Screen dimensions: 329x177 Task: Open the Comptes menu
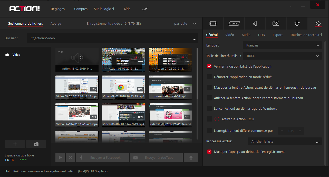81,9
